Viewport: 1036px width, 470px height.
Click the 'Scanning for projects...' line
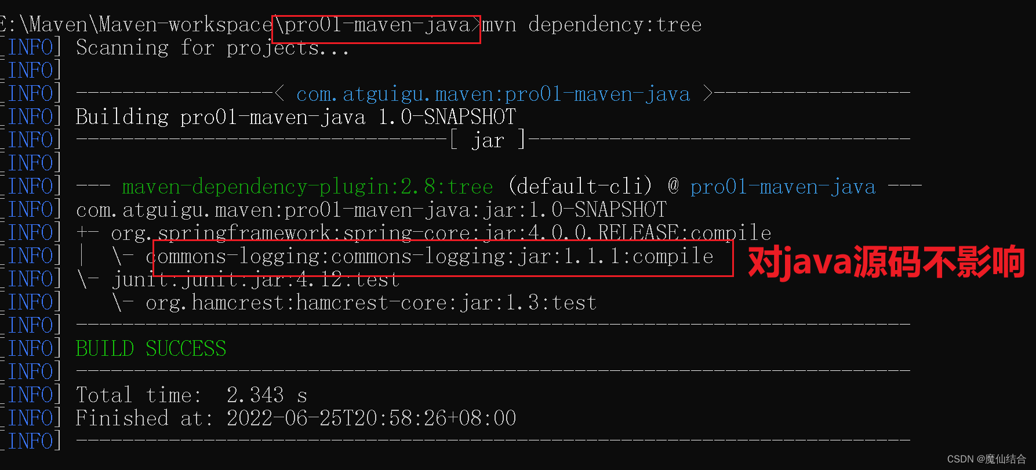[x=212, y=48]
